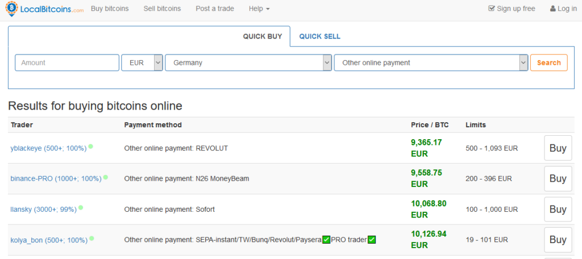Click green checkmark after PRO trader text
The width and height of the screenshot is (582, 259).
tap(372, 240)
